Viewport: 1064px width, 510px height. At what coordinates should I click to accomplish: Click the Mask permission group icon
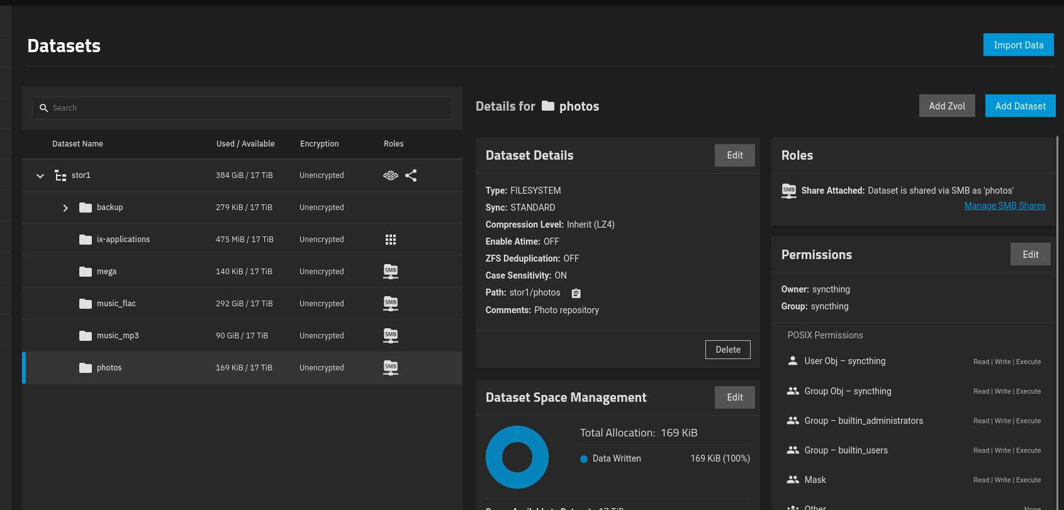point(793,479)
